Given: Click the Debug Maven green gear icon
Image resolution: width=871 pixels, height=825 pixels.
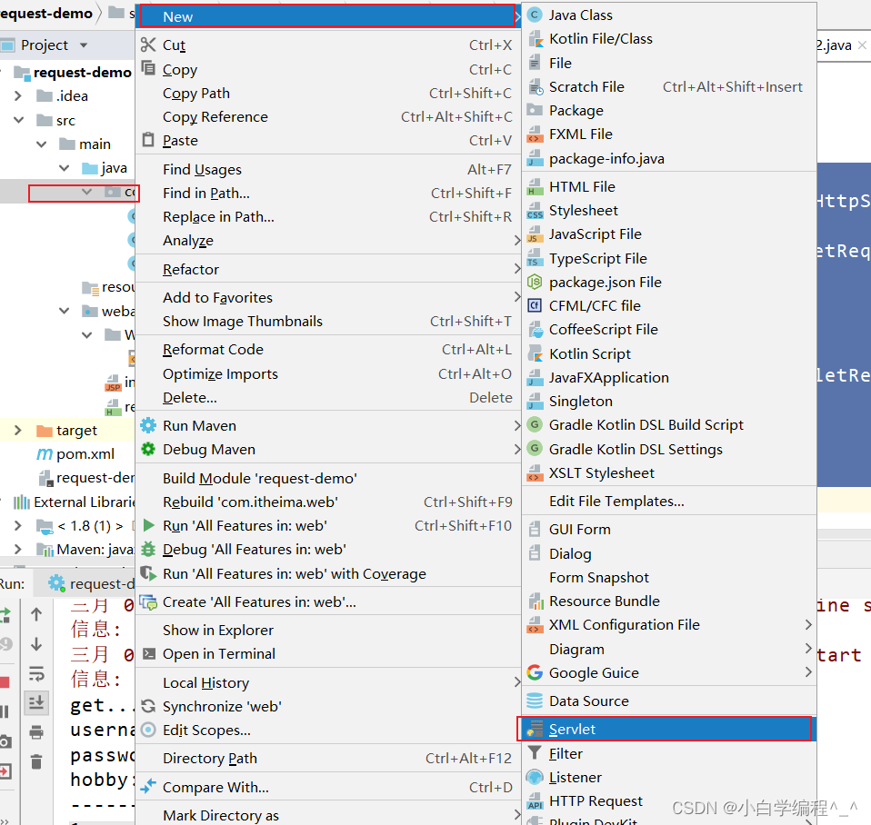Looking at the screenshot, I should [x=148, y=449].
